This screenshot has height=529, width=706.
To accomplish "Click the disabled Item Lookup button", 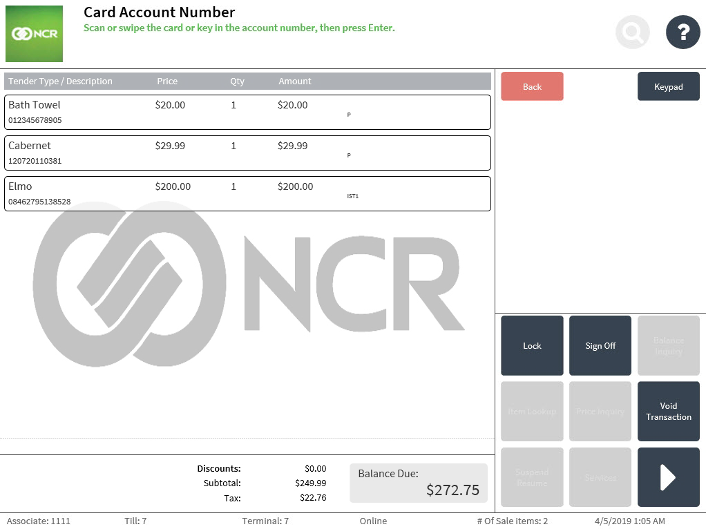I will click(532, 411).
